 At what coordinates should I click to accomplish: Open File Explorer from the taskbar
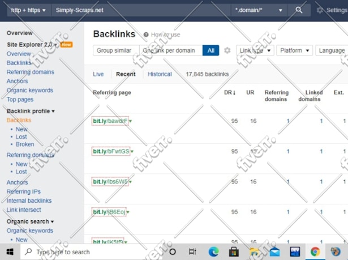coord(254,252)
